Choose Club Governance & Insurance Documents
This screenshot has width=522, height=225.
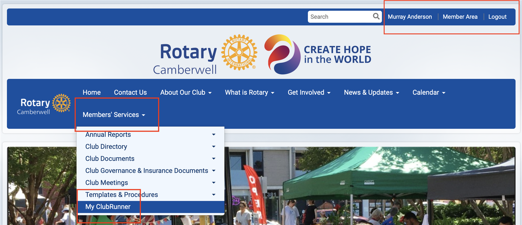tap(147, 171)
